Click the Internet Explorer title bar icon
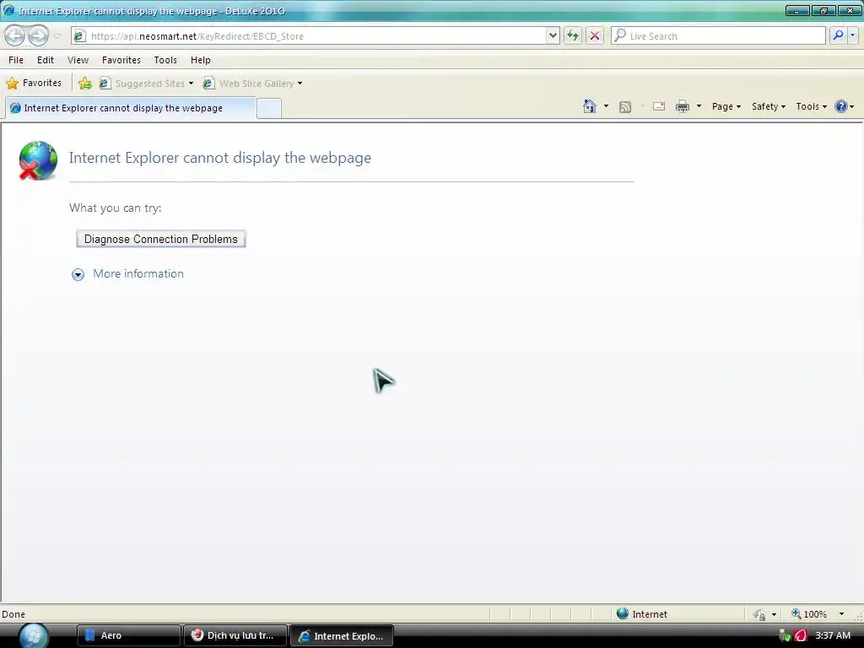Viewport: 864px width, 648px height. (8, 10)
